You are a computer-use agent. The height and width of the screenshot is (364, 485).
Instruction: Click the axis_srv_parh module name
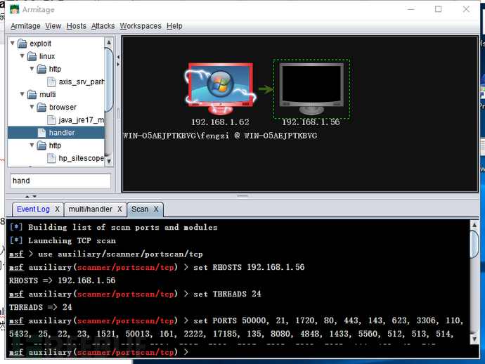[x=82, y=82]
